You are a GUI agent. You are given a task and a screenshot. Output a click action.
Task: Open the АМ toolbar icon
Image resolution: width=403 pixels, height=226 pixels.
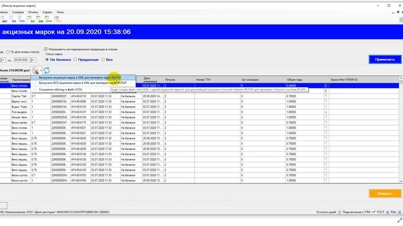tap(40, 19)
